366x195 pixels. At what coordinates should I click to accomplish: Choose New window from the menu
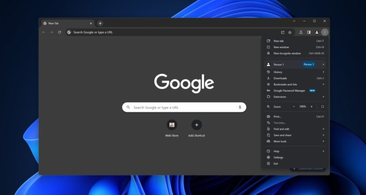pos(296,47)
